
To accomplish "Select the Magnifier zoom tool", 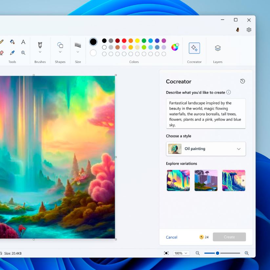I will 23,52.
